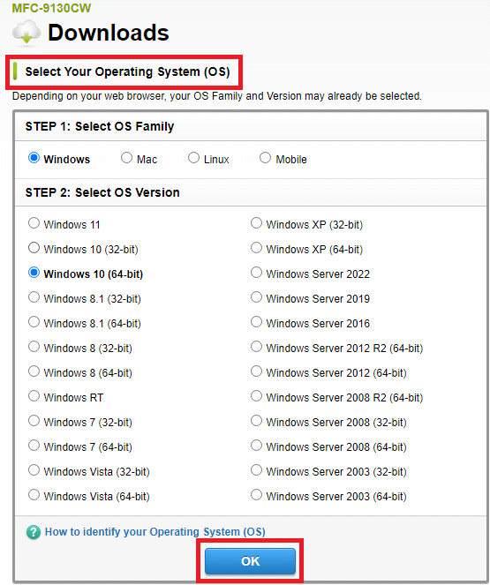Select the Windows RT radio button
This screenshot has width=490, height=585.
[34, 396]
